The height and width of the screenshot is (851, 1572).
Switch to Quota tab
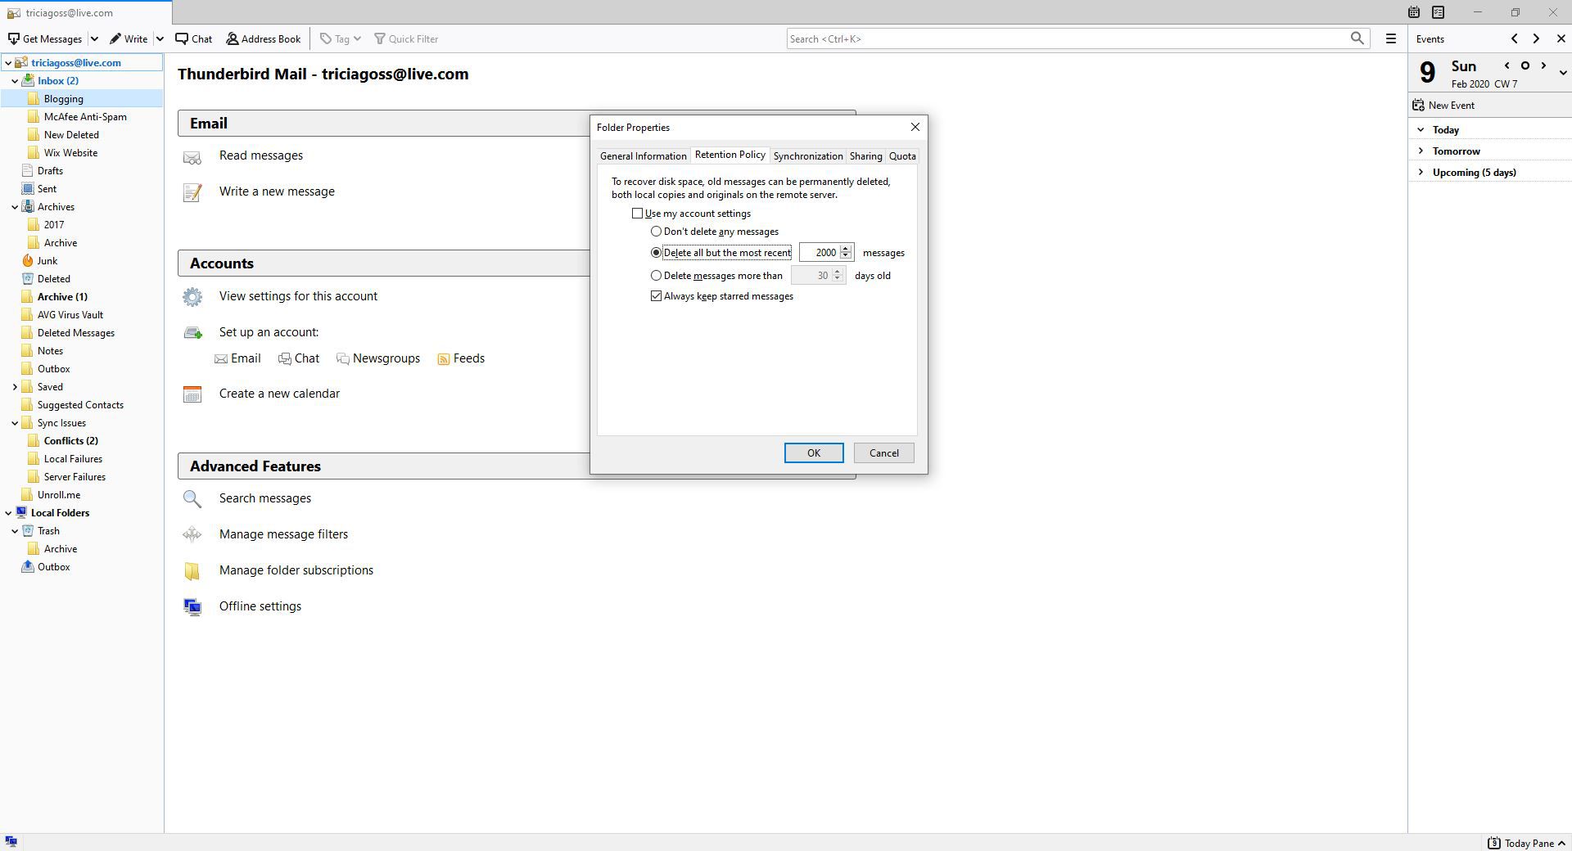pos(902,155)
